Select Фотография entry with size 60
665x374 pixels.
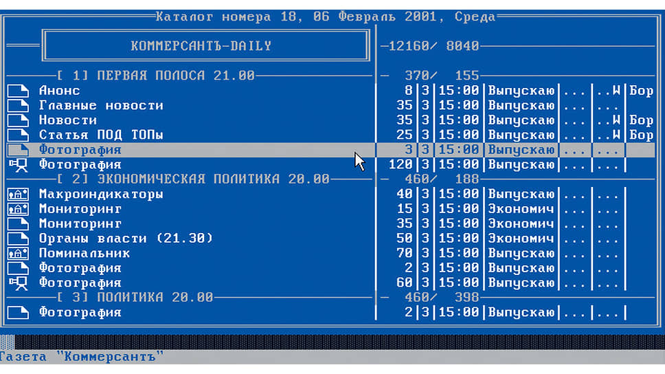[x=80, y=283]
